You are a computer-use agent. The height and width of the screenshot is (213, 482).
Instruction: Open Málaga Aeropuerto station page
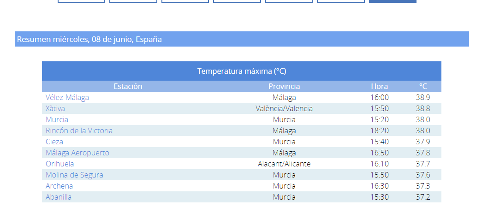pos(77,153)
